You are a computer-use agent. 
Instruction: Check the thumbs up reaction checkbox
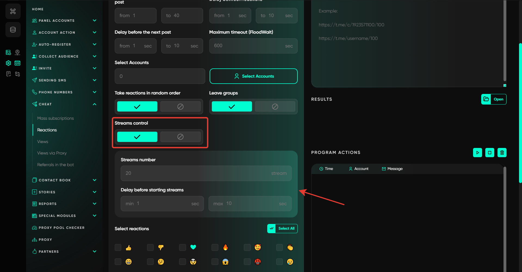tap(118, 247)
